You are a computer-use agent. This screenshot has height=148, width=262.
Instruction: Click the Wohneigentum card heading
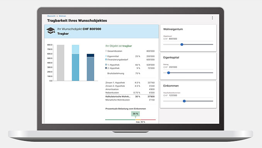point(173,29)
